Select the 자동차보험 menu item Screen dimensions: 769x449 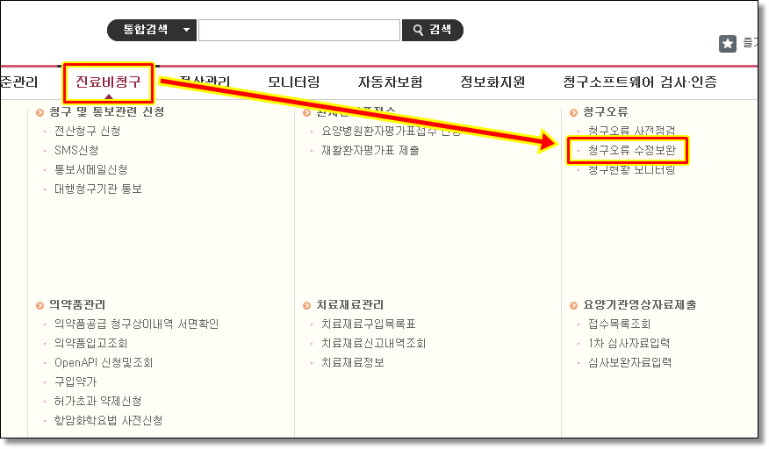coord(390,82)
